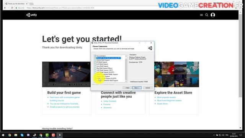Click the component list scroll-up arrow
The width and height of the screenshot is (245, 138).
click(126, 56)
